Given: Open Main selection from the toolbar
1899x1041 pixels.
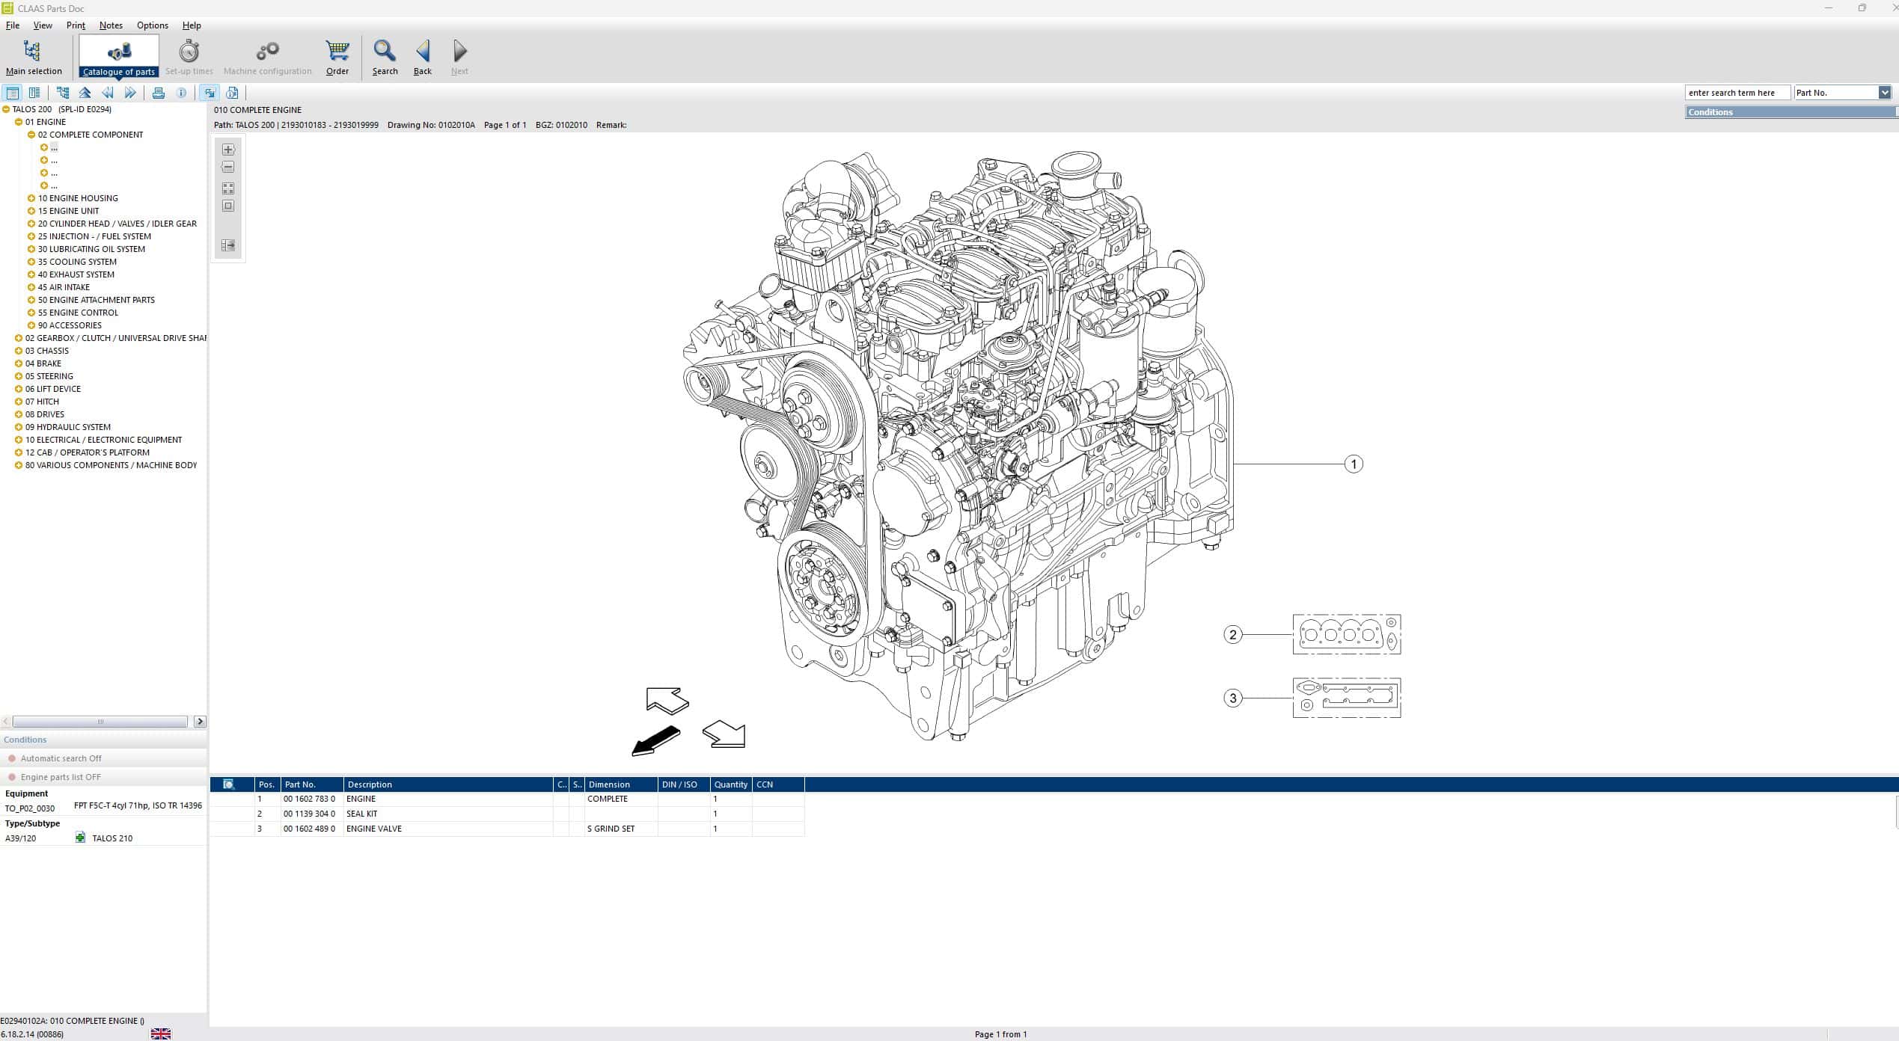Looking at the screenshot, I should point(34,58).
